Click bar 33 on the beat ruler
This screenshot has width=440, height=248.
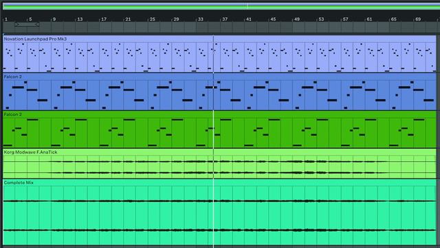point(201,19)
